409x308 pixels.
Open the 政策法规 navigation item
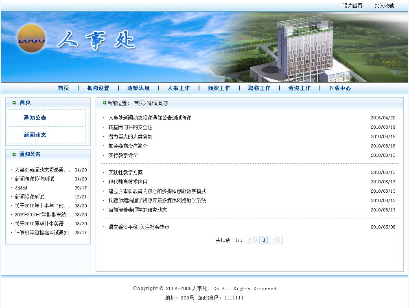(x=138, y=88)
